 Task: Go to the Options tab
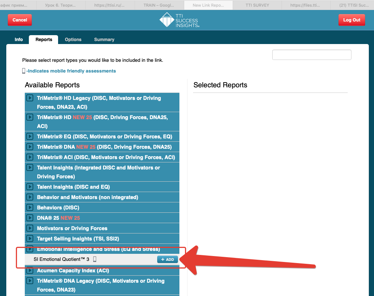(73, 40)
